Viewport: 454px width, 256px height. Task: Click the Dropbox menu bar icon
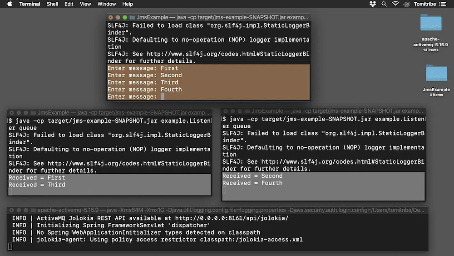pos(373,4)
